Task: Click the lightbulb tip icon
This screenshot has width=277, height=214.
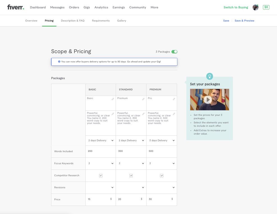Action: [x=210, y=76]
